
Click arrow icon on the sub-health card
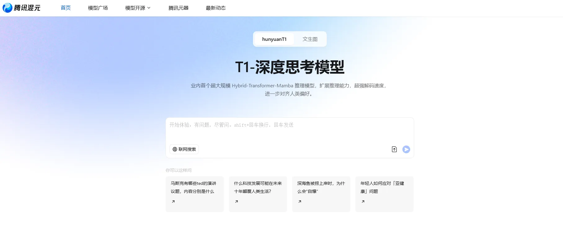coord(363,202)
